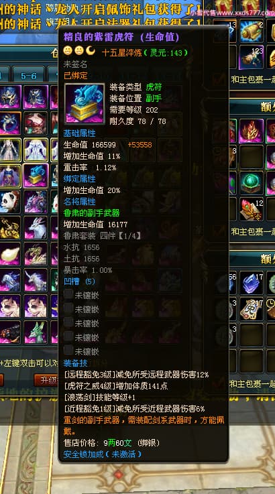275x494 pixels.
Task: Switch to the 5-6 warehouse tab
Action: pos(29,76)
